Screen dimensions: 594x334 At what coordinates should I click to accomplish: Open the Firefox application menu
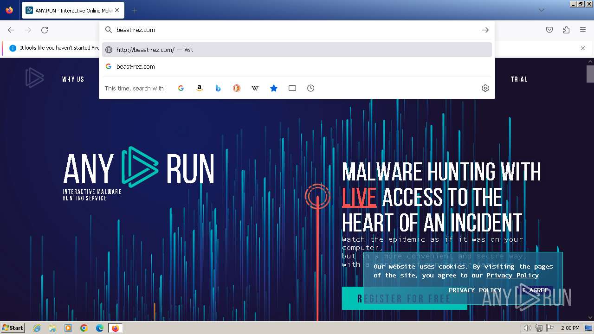click(x=583, y=30)
